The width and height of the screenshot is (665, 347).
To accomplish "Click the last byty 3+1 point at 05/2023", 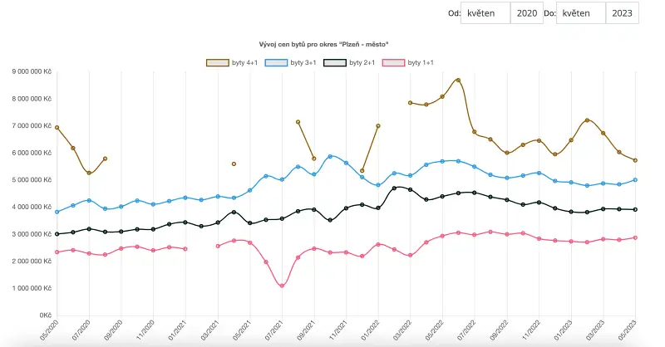I will [x=636, y=180].
